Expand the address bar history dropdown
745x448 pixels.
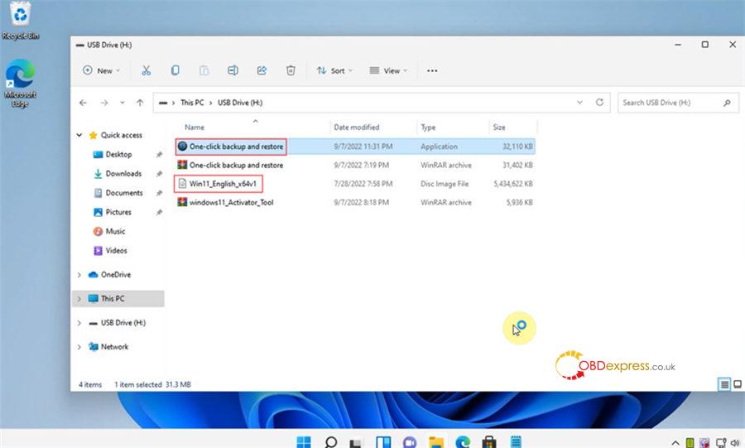(579, 103)
